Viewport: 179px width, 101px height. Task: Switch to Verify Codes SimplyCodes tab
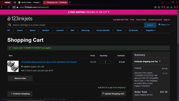coord(30,3)
